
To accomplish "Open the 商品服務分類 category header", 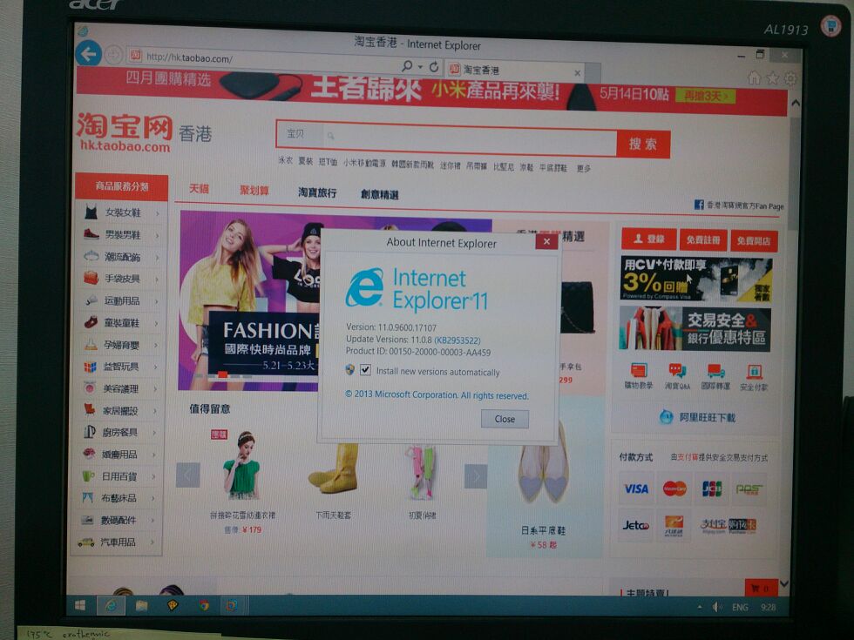I will [121, 186].
